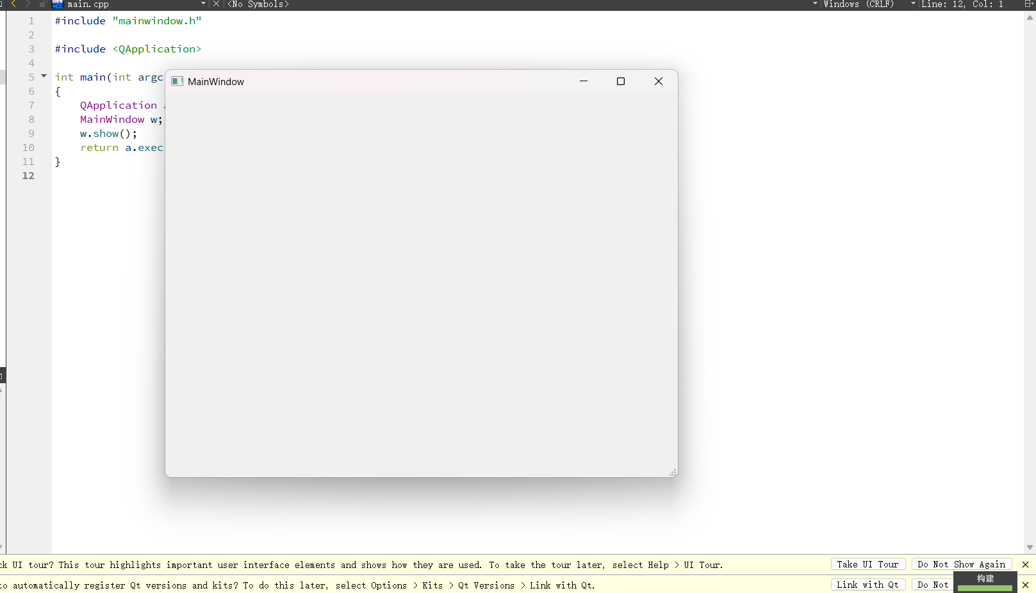Click the <QApplication> include text
Viewport: 1036px width, 593px height.
point(157,49)
